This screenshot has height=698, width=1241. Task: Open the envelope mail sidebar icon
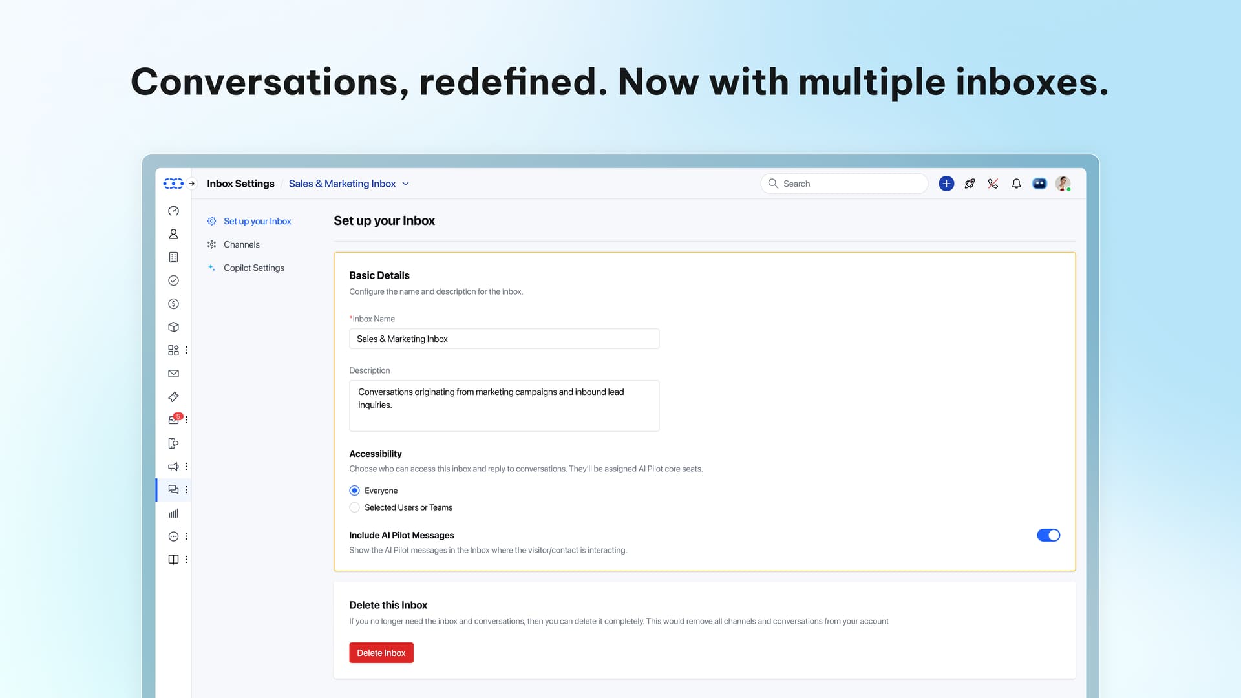[x=173, y=374]
